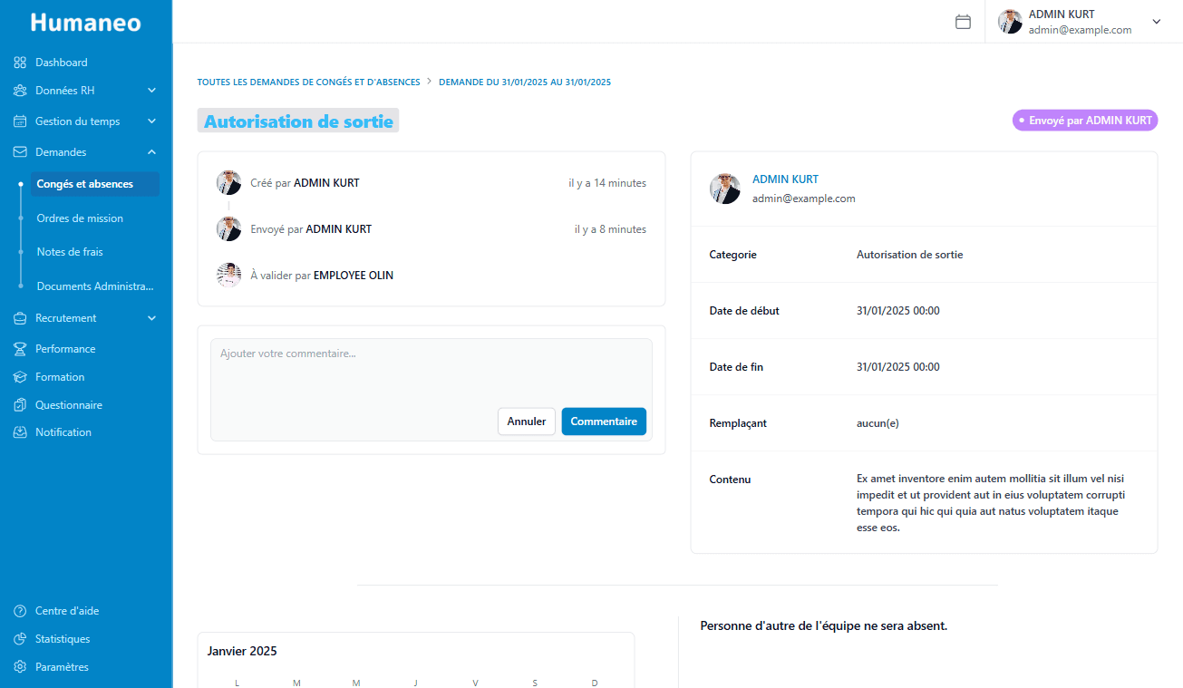
Task: Click the Annuler button
Action: pyautogui.click(x=527, y=421)
